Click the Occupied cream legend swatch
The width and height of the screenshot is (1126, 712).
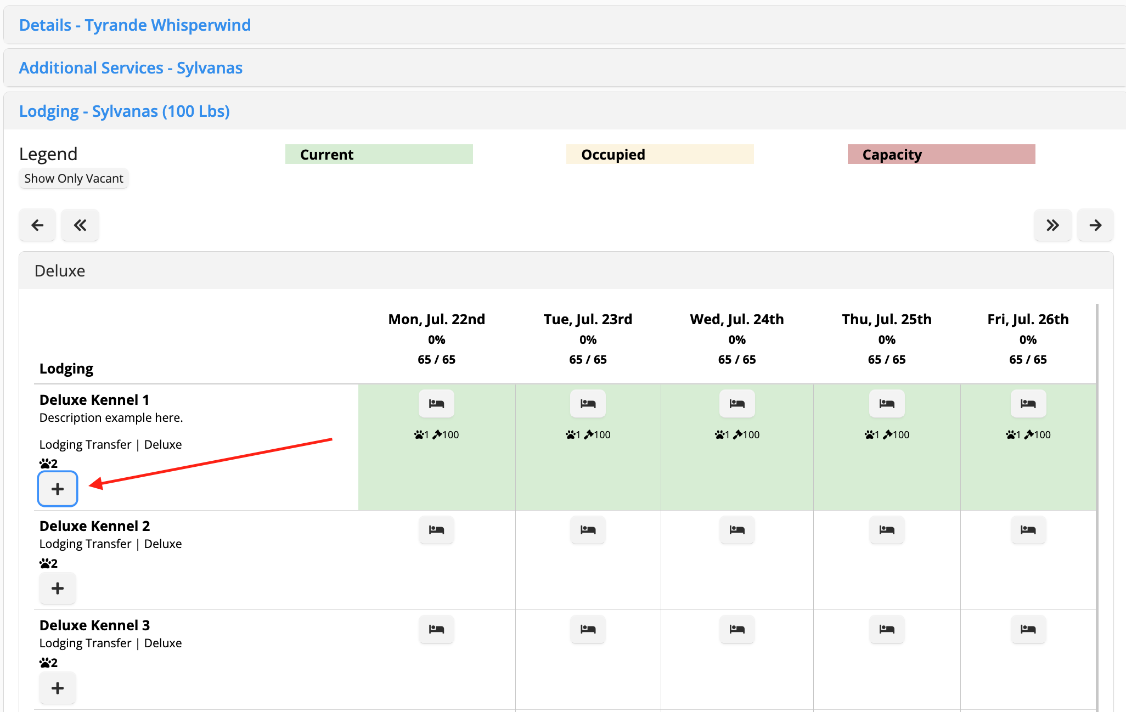660,154
